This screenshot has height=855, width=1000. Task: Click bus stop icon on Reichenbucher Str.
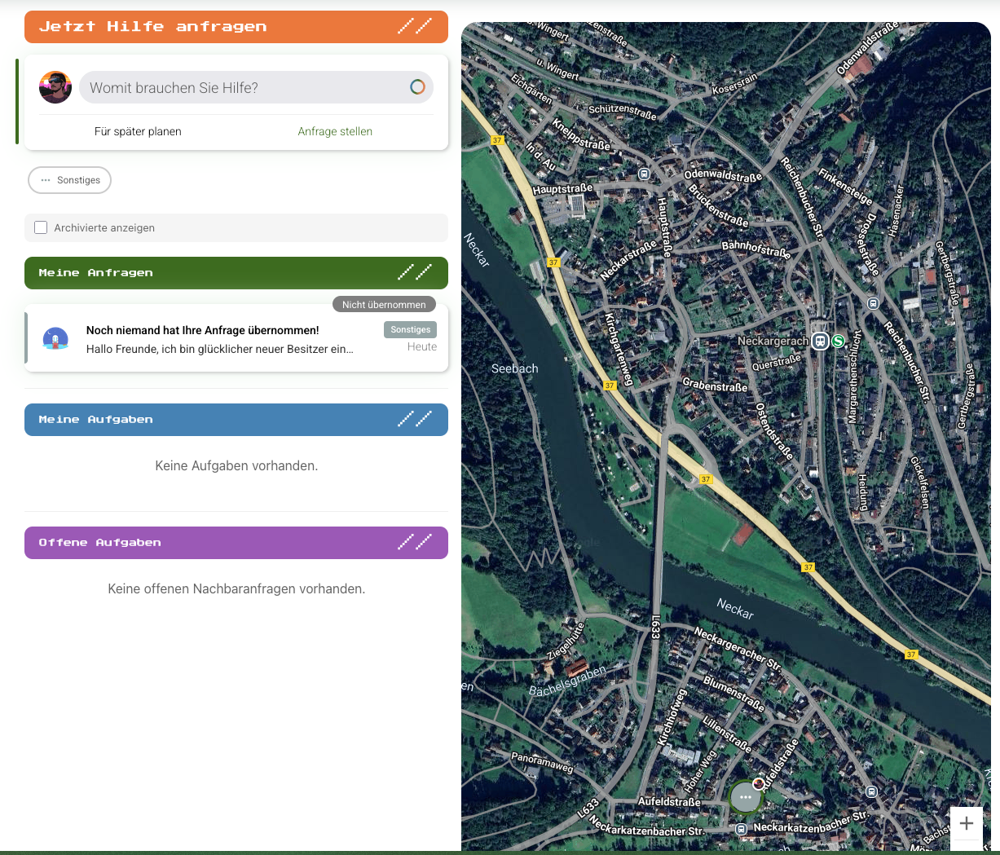[873, 303]
